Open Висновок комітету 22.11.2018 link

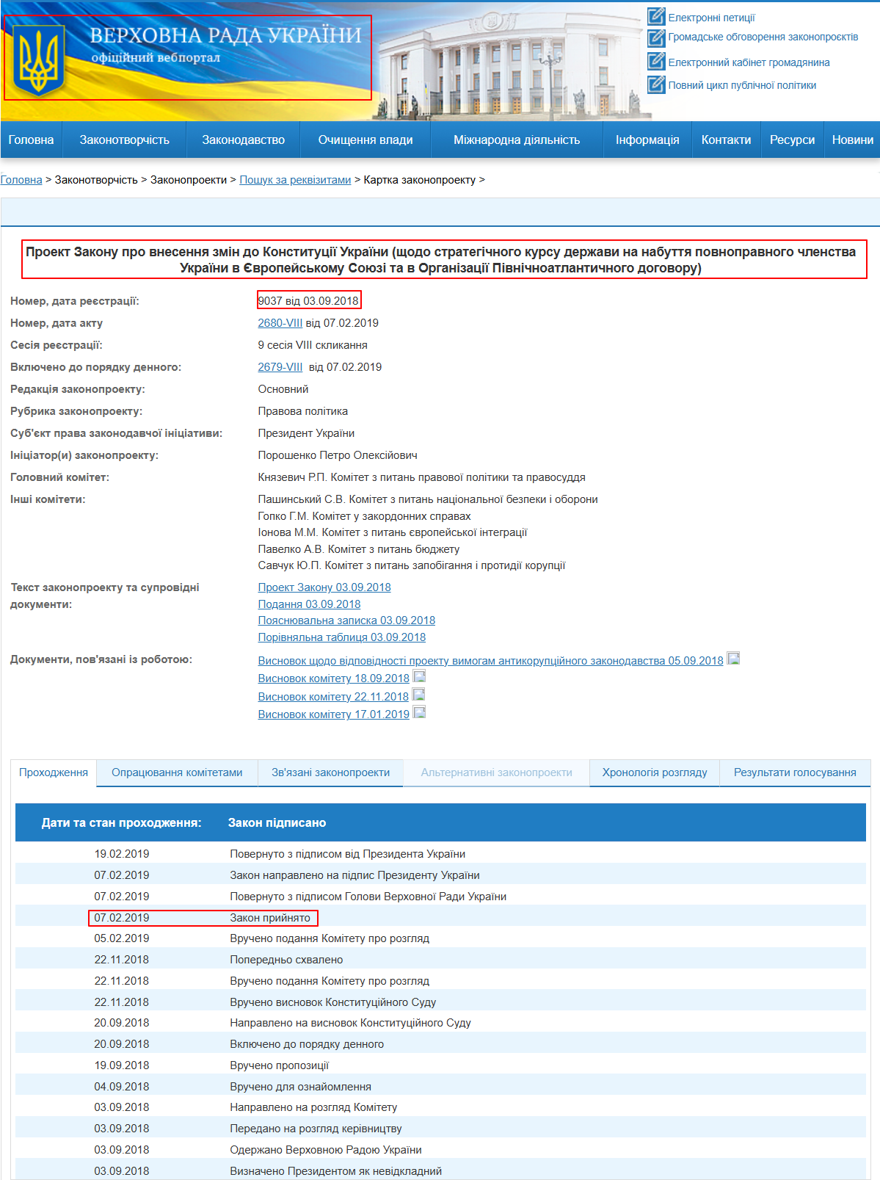[x=333, y=697]
